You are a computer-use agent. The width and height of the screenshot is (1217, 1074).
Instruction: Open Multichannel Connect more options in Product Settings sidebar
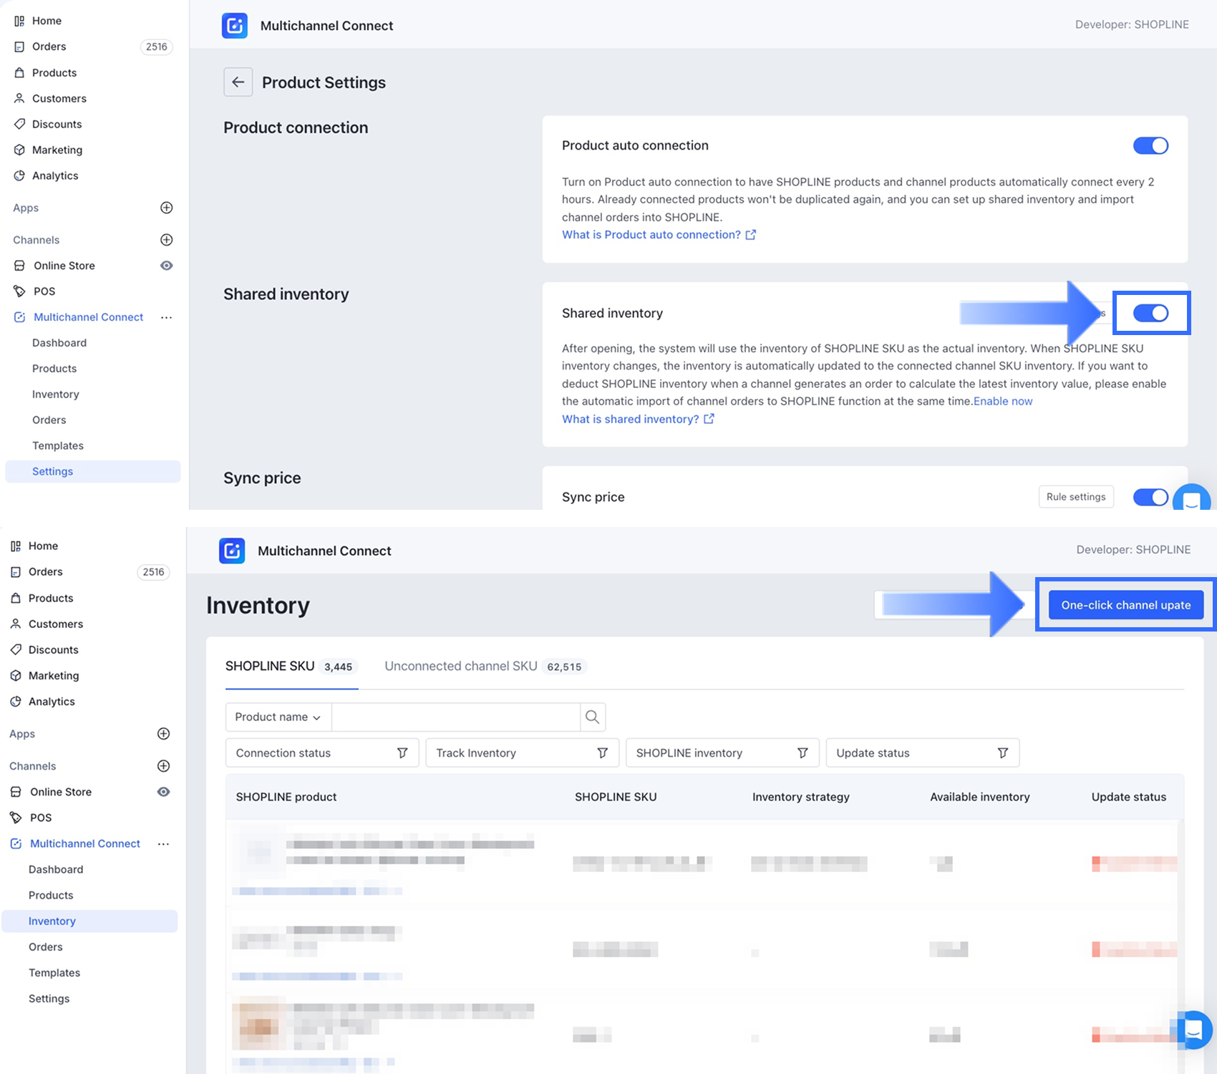point(167,317)
